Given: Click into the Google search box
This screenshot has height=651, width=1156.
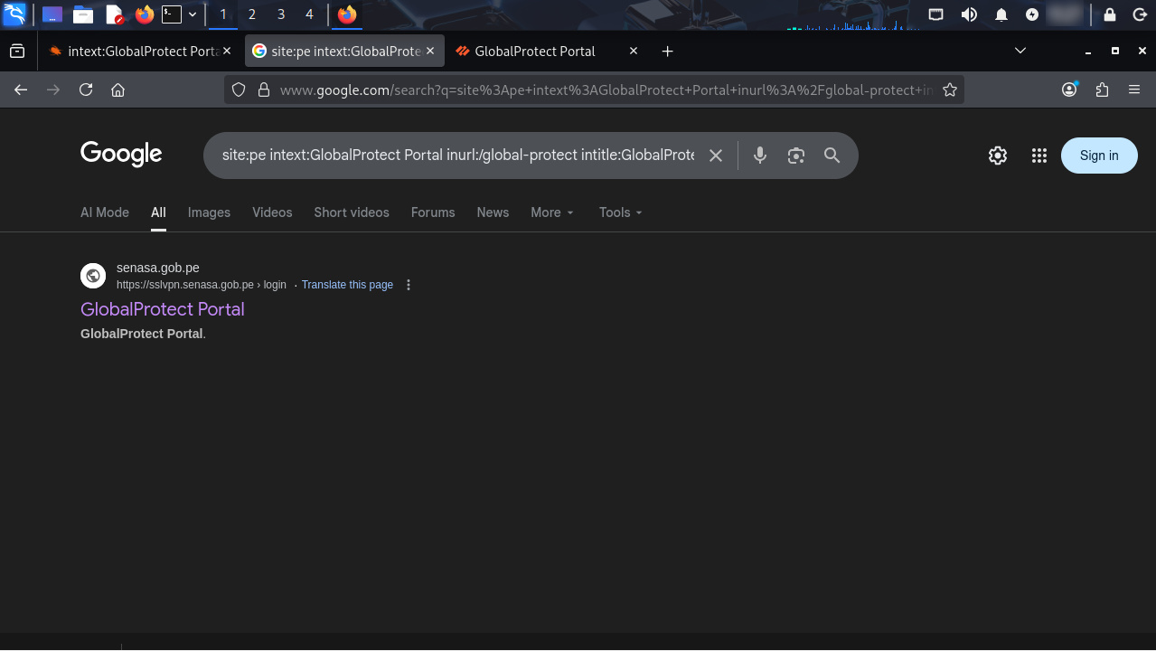Looking at the screenshot, I should pyautogui.click(x=457, y=156).
